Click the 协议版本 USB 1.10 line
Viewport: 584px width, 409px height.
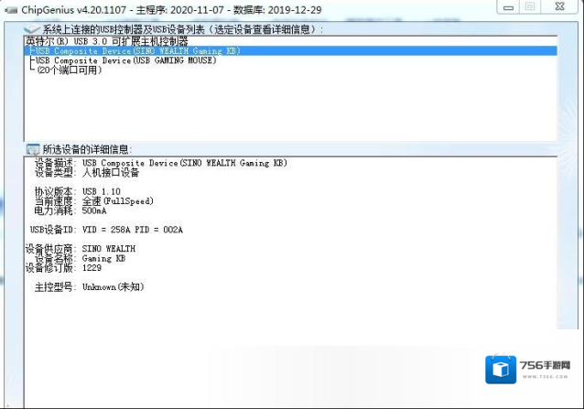pyautogui.click(x=84, y=192)
